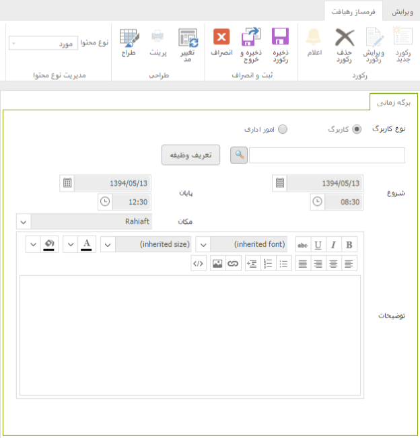This screenshot has height=438, width=420.
Task: Align text right in editor
Action: [318, 263]
